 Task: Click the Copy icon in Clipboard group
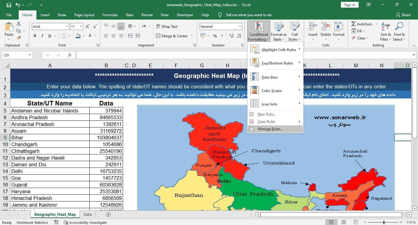click(x=19, y=31)
